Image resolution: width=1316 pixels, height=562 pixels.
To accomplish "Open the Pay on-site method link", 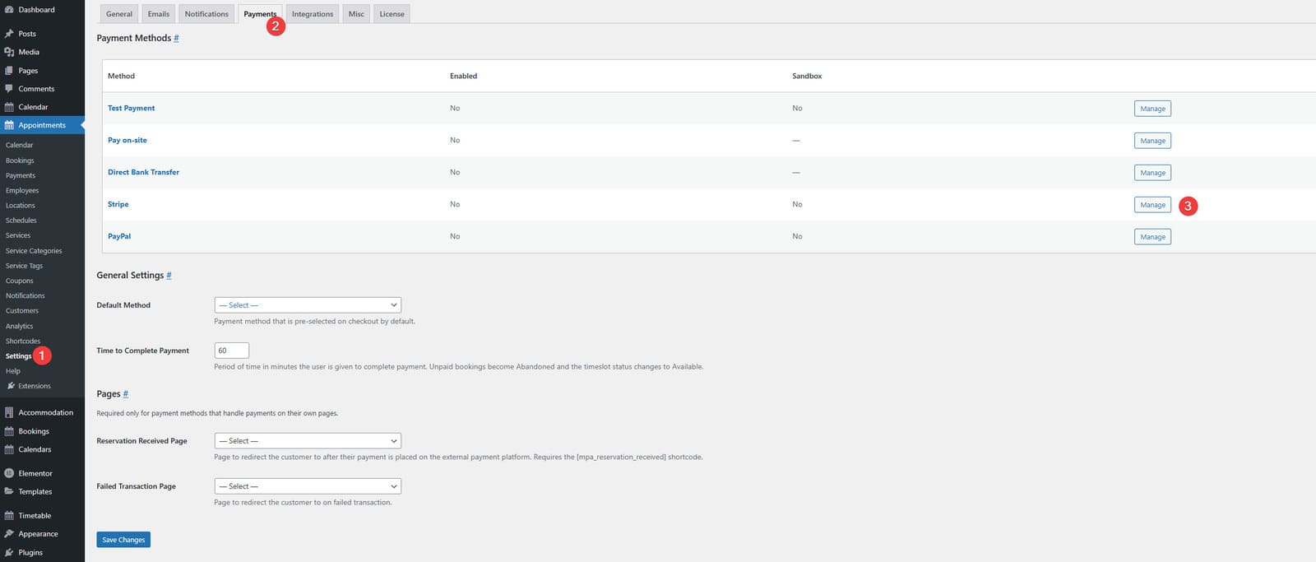I will coord(127,140).
